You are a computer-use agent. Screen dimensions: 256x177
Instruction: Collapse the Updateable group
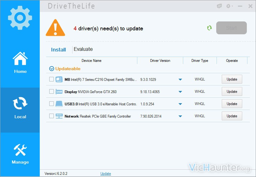click(x=52, y=69)
